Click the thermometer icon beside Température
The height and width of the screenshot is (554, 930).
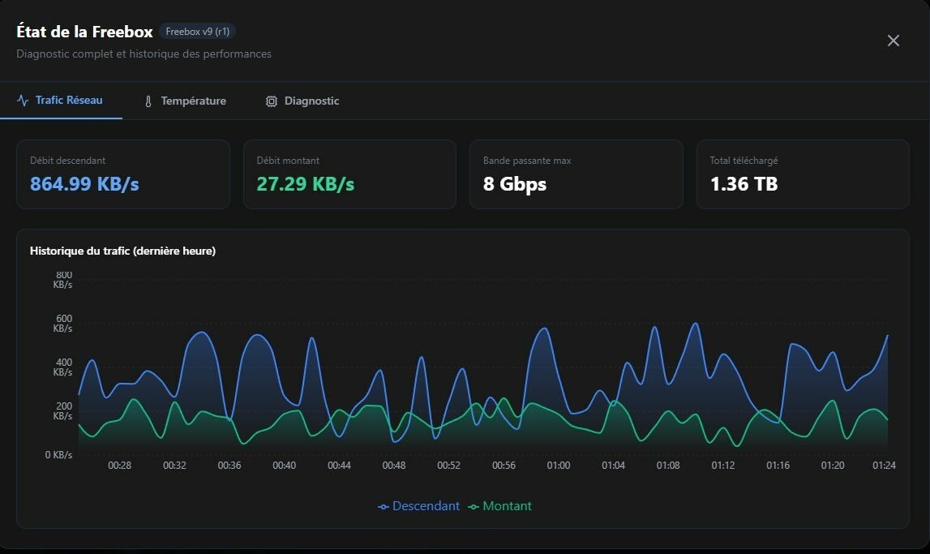point(148,100)
